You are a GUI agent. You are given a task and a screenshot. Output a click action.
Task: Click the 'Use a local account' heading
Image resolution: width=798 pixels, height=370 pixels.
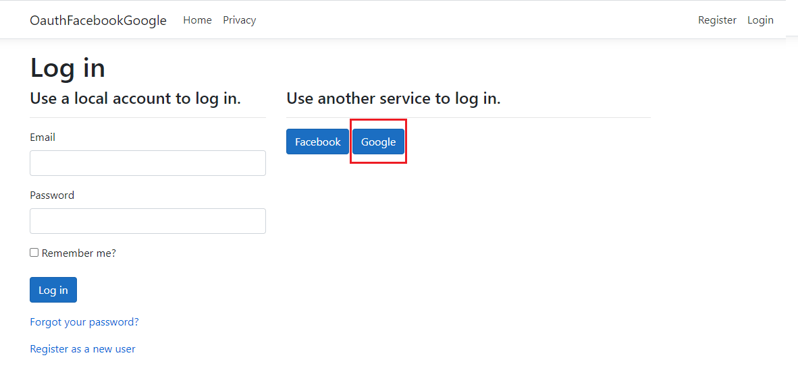[x=135, y=98]
